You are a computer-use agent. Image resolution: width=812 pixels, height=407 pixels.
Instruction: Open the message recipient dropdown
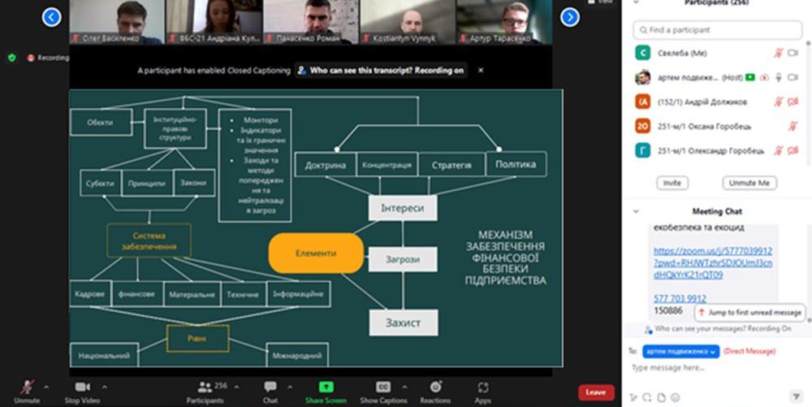[681, 351]
